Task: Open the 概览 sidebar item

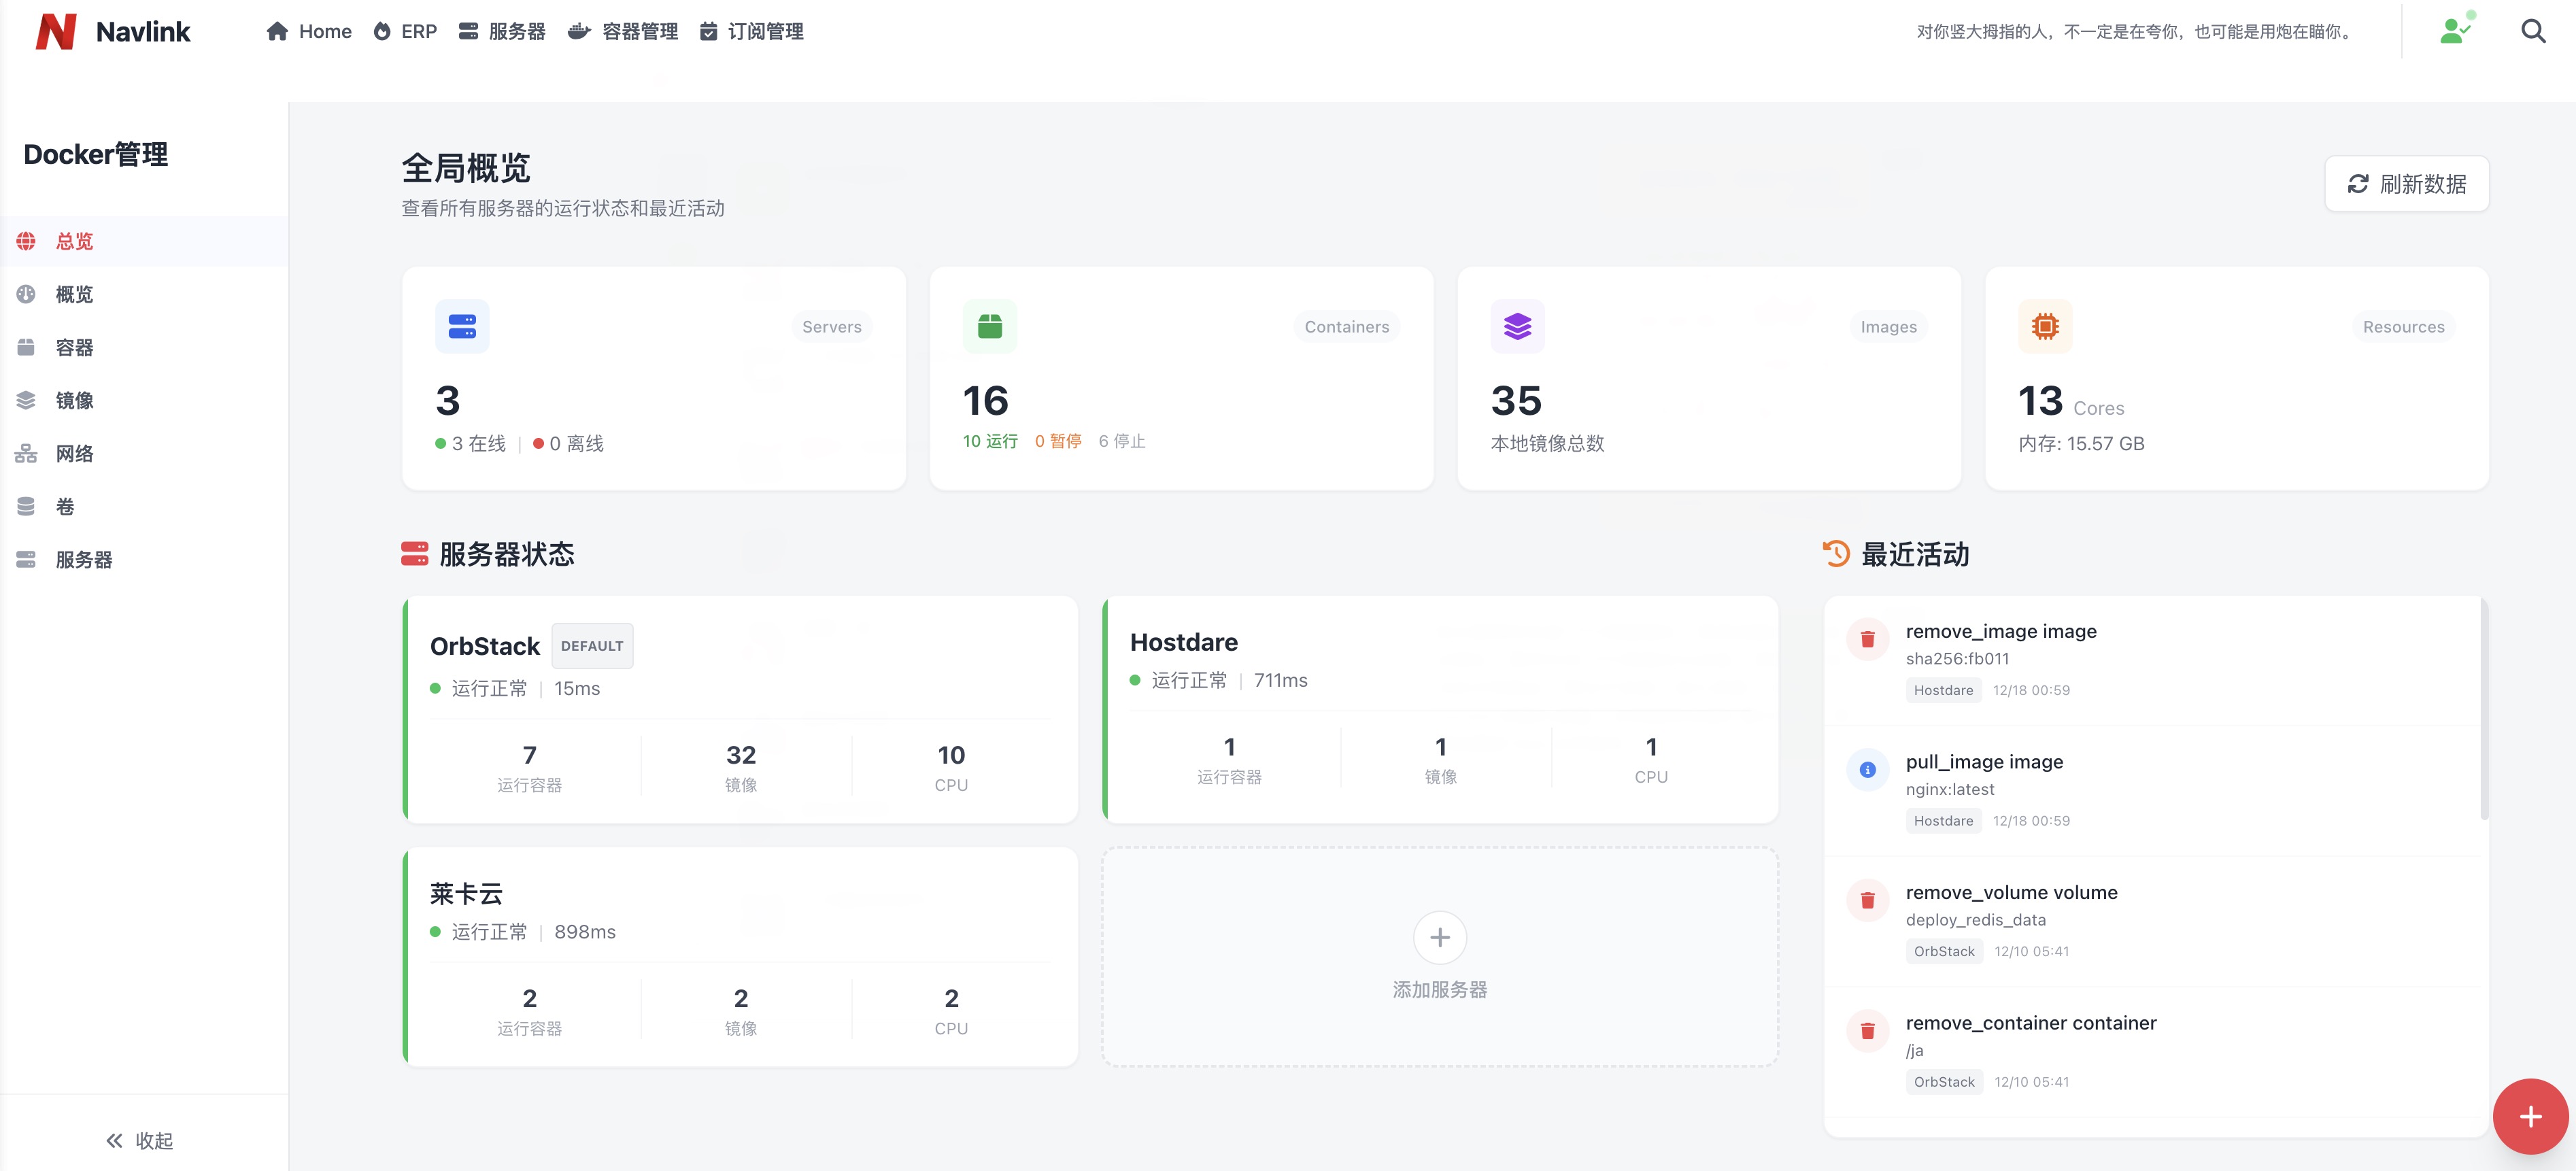Action: [x=73, y=294]
